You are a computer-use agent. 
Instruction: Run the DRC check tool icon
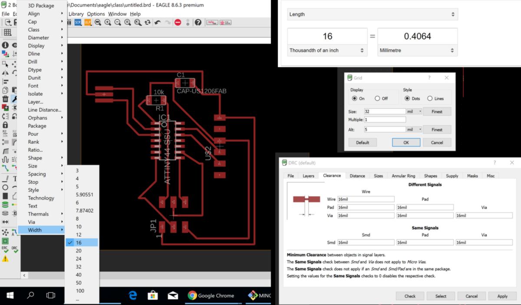click(14, 250)
